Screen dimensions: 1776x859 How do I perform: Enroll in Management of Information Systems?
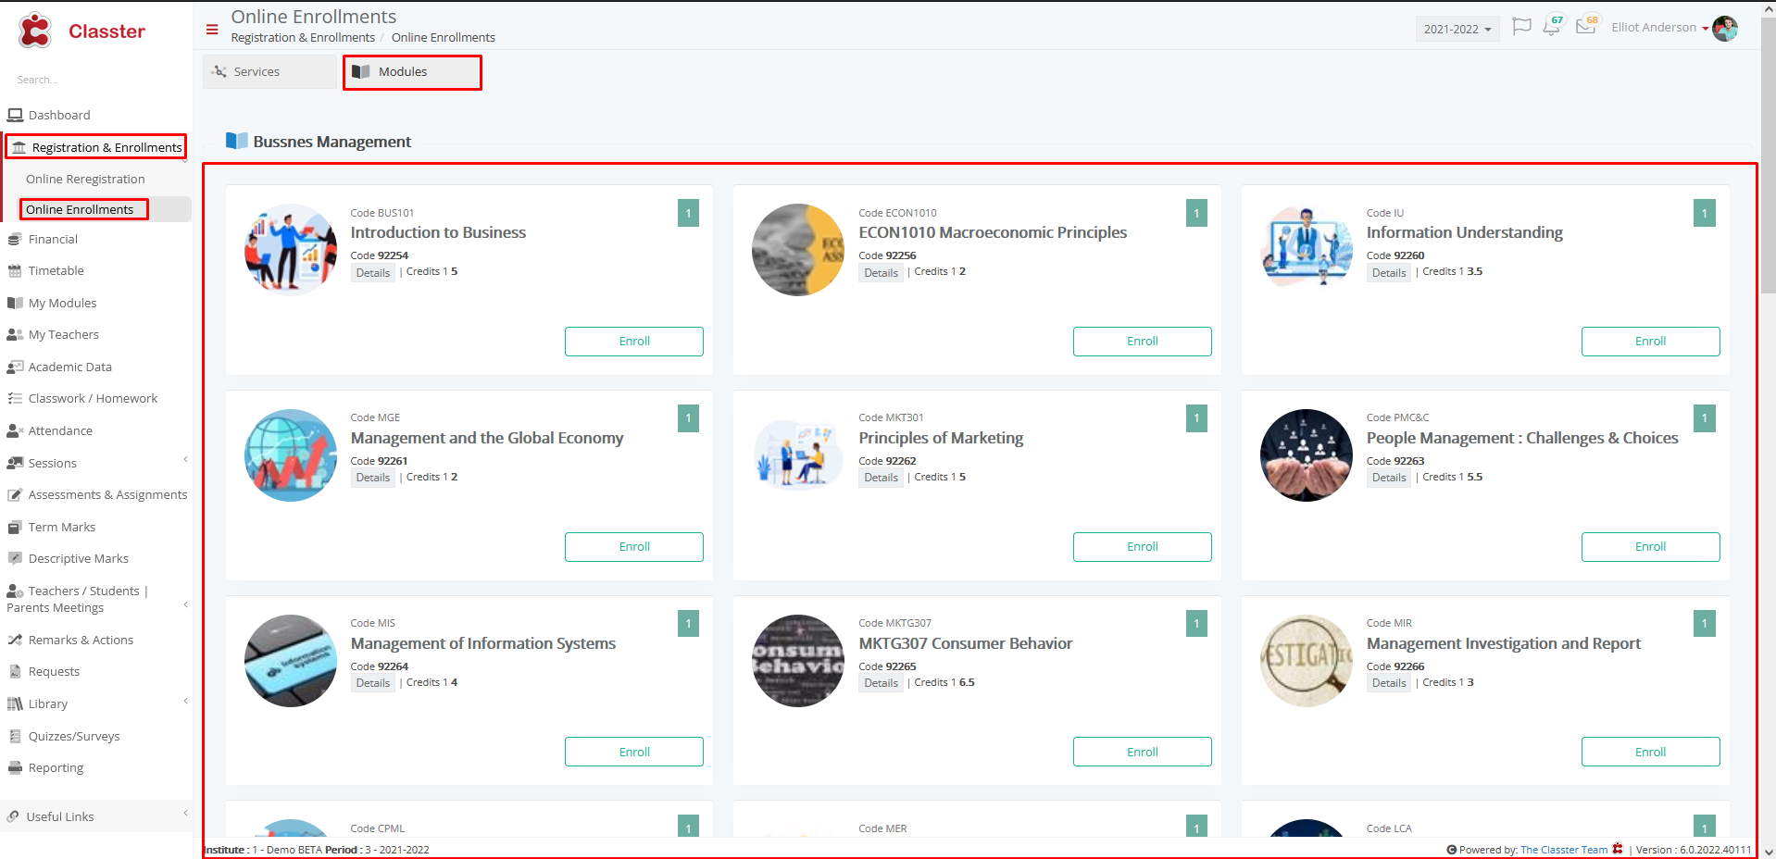(x=634, y=752)
